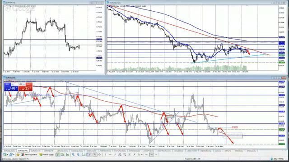Click the yellow icon left of AutoTrading
The width and height of the screenshot is (289, 162).
[x=18, y=155]
